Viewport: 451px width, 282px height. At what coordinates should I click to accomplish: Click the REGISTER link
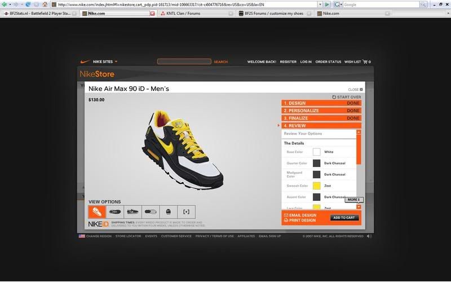(288, 62)
